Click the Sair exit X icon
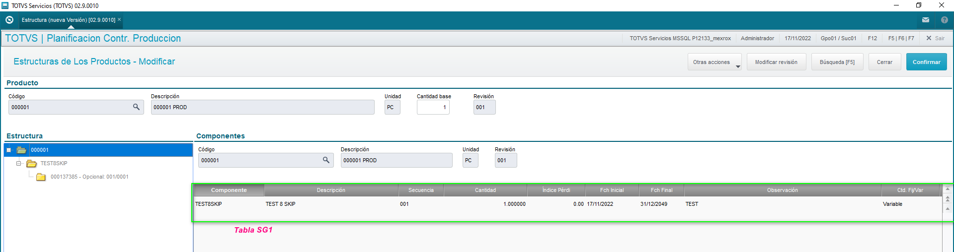954x252 pixels. tap(929, 38)
